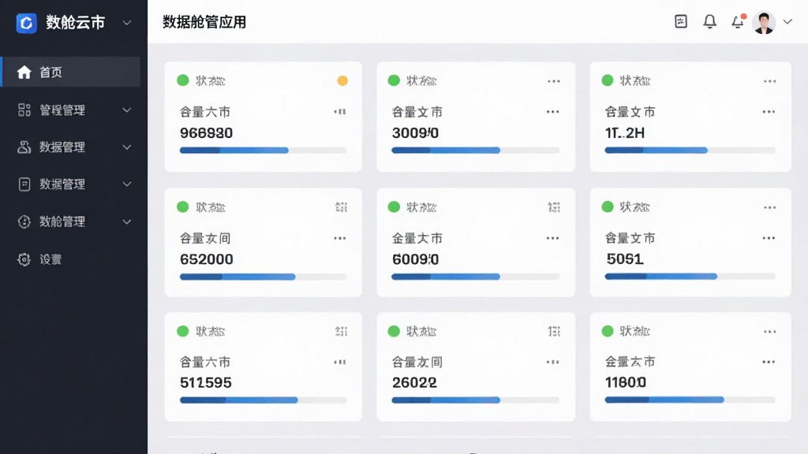Open the account dropdown arrow beside avatar
Image resolution: width=808 pixels, height=454 pixels.
(x=787, y=22)
